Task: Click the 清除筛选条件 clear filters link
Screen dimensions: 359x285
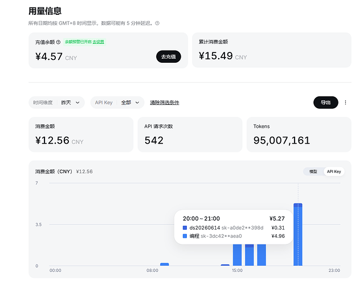Action: click(x=164, y=103)
